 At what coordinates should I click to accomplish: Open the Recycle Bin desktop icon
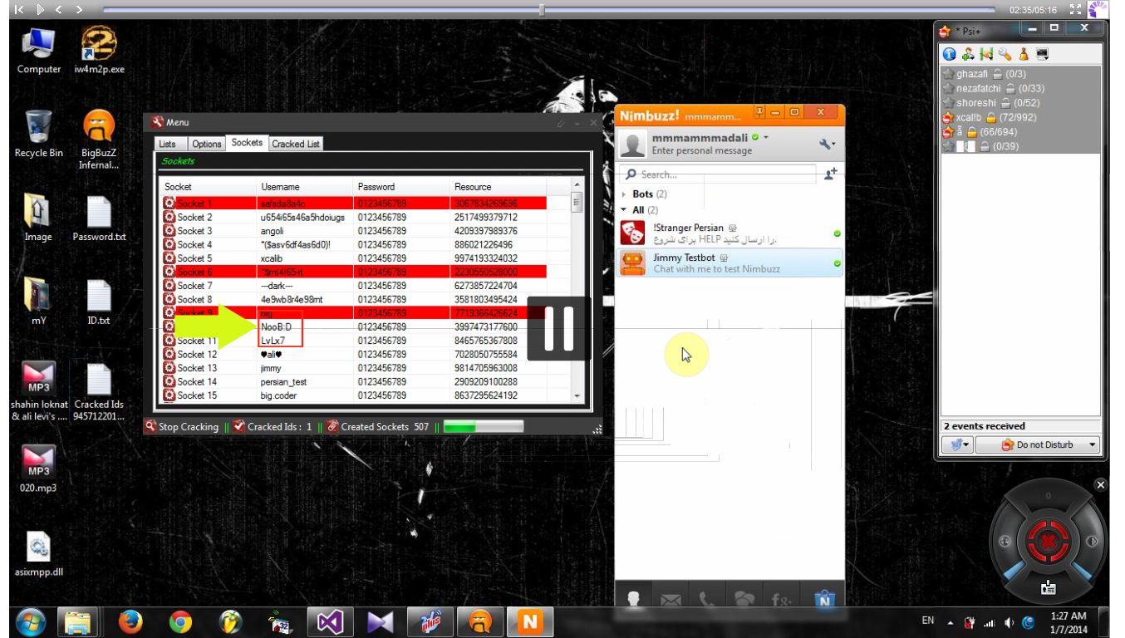pyautogui.click(x=38, y=134)
